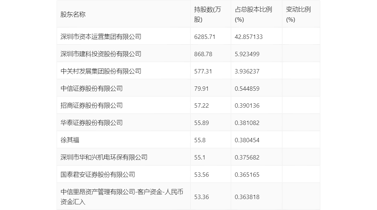The width and height of the screenshot is (377, 210).
Task: Select shareholder 中关村发展集团股份有限公司
Action: [x=101, y=71]
